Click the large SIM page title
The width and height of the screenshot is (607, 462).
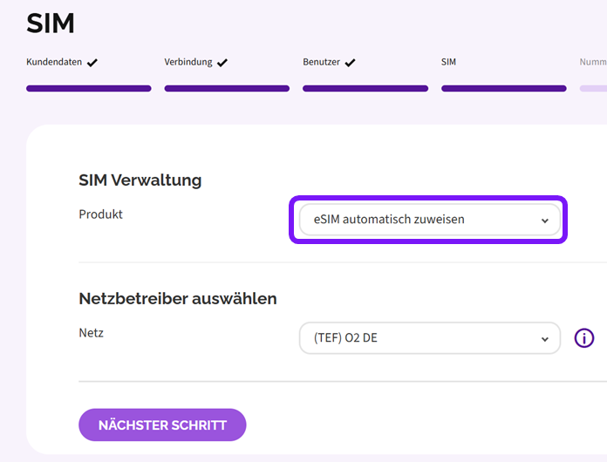pos(51,24)
